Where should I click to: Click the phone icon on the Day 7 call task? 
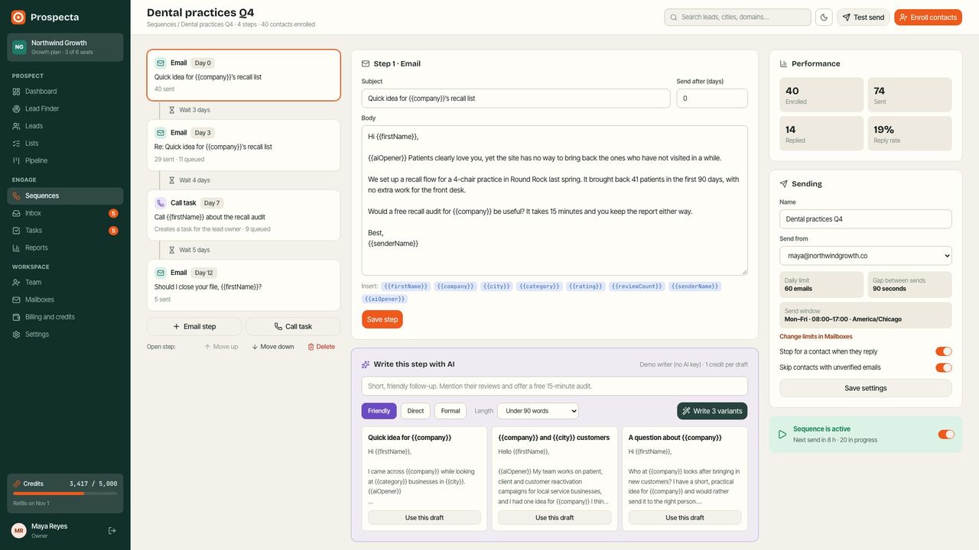(x=161, y=203)
